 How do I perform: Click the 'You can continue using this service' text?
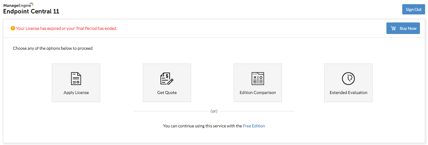click(202, 126)
